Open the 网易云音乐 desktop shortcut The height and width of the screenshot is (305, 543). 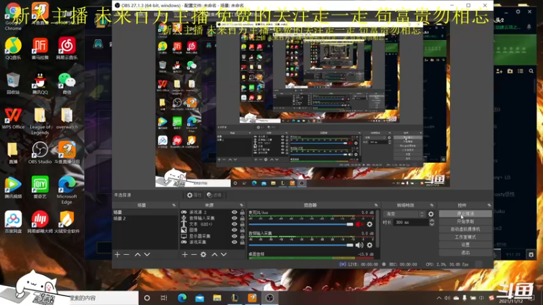pos(67,49)
